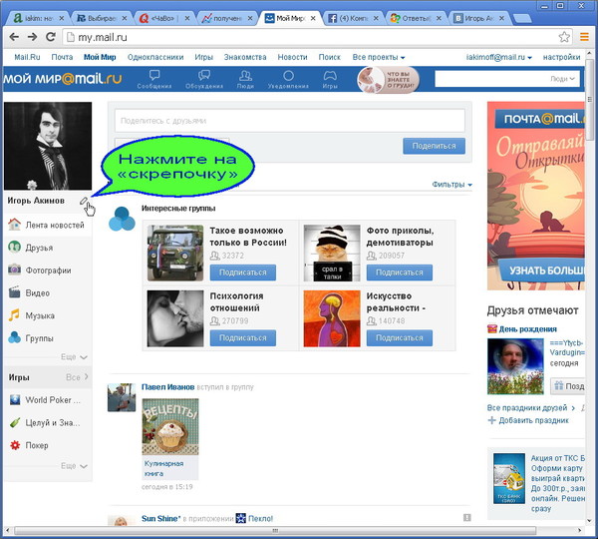Screen dimensions: 598x539
Task: Open Фильтры dropdown in feed
Action: (x=451, y=185)
